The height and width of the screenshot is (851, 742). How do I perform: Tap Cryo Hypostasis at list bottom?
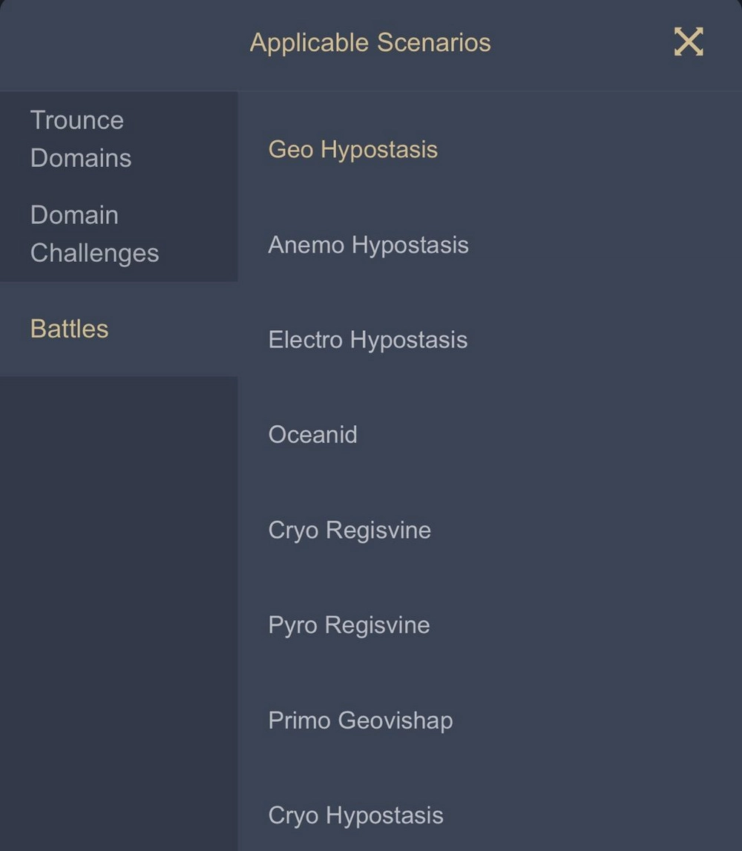(x=355, y=815)
